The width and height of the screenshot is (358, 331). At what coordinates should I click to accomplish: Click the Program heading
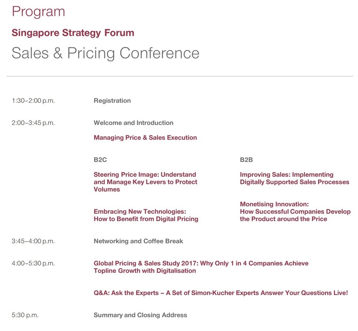(x=39, y=11)
